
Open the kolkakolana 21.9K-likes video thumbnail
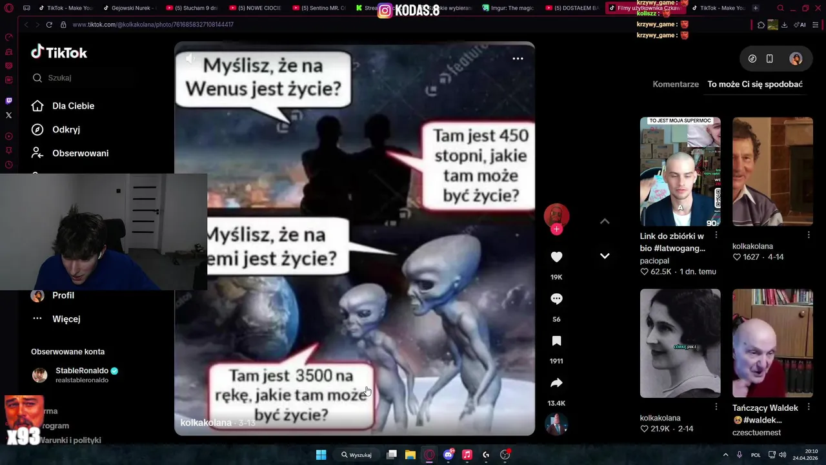tap(680, 344)
